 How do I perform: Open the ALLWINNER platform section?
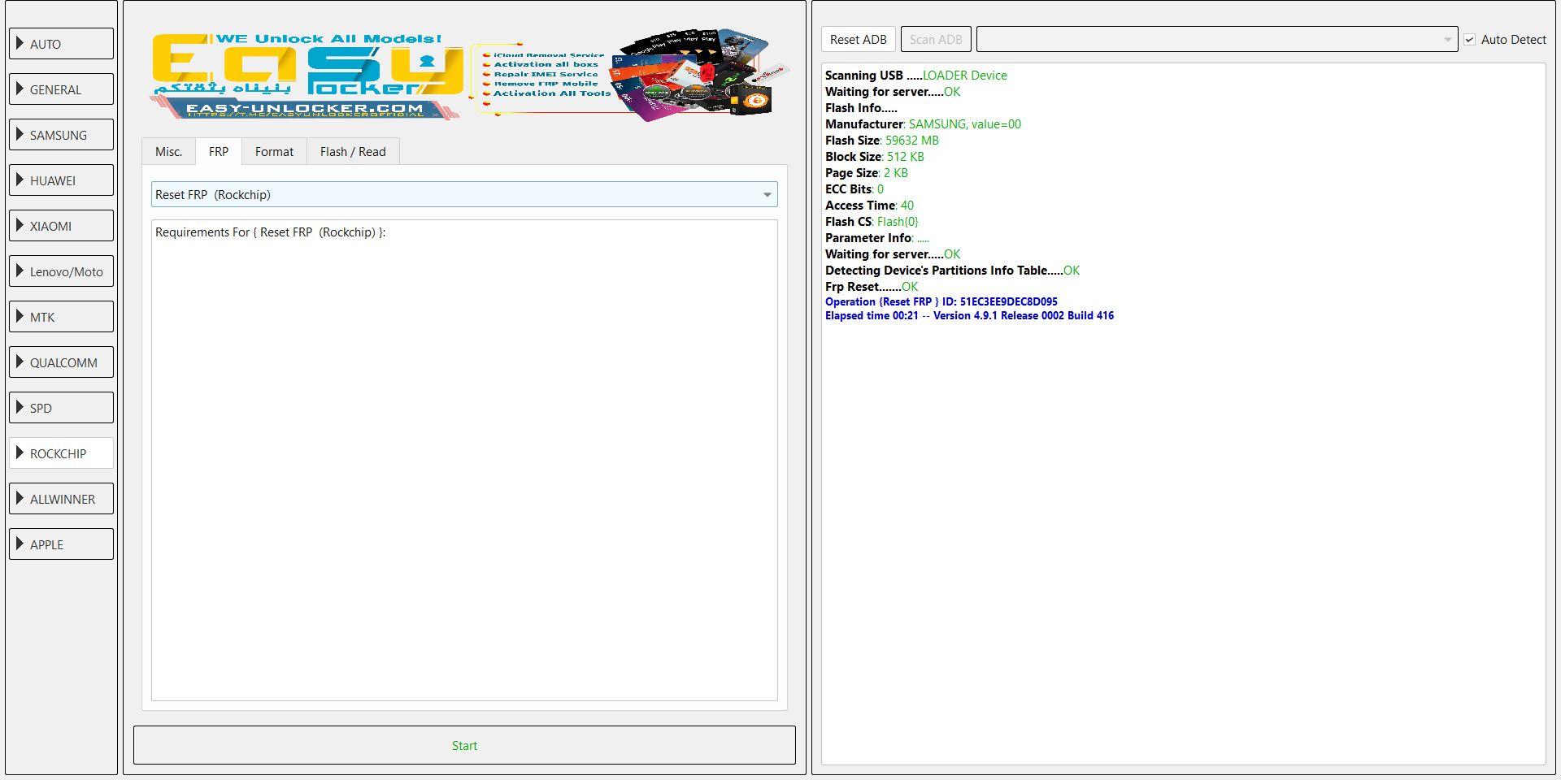(61, 498)
